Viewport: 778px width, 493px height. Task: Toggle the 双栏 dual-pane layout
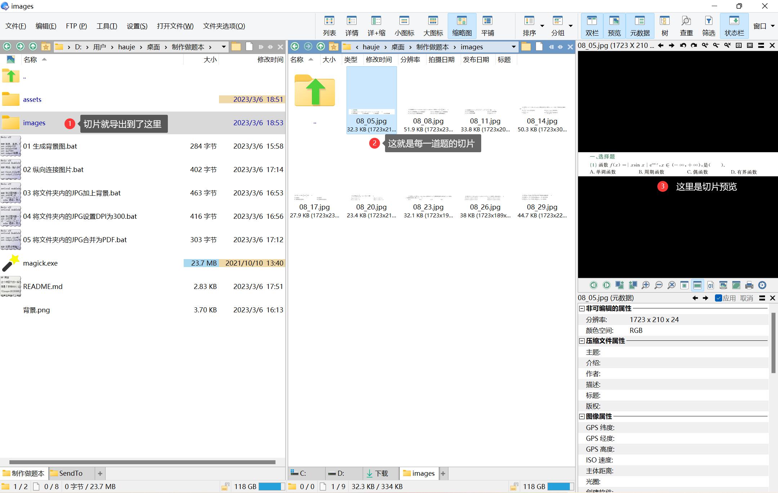click(x=592, y=26)
